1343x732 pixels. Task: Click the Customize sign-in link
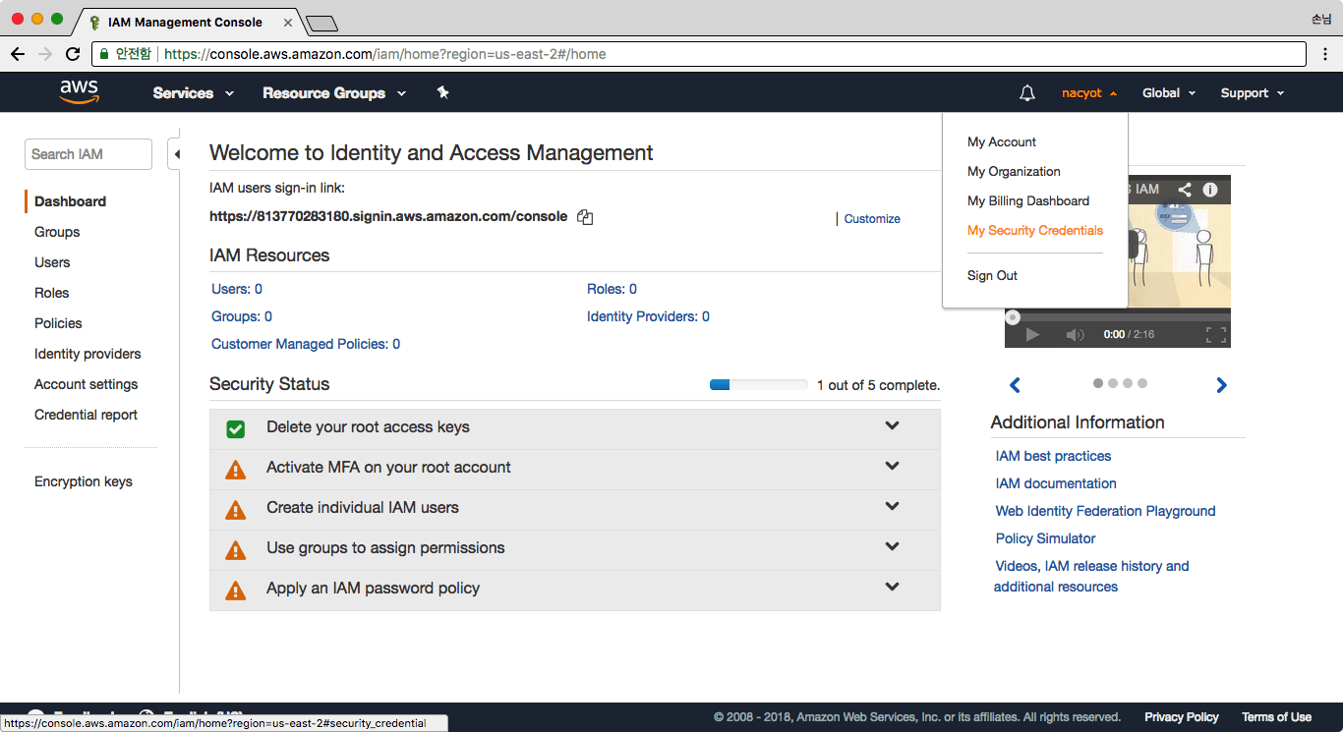pos(872,219)
